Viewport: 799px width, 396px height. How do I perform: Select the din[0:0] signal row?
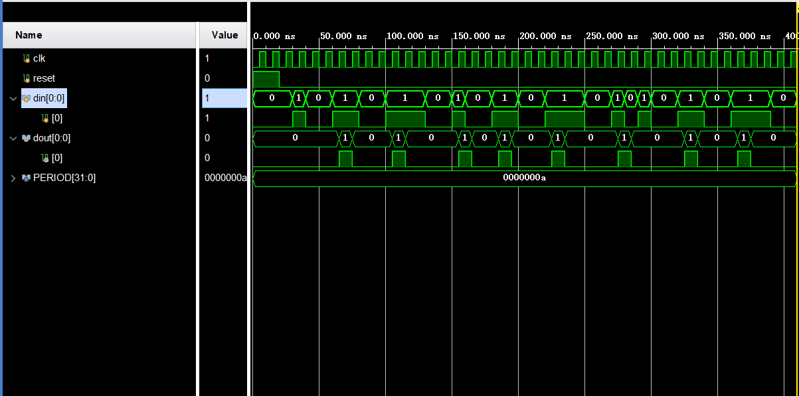(x=100, y=98)
